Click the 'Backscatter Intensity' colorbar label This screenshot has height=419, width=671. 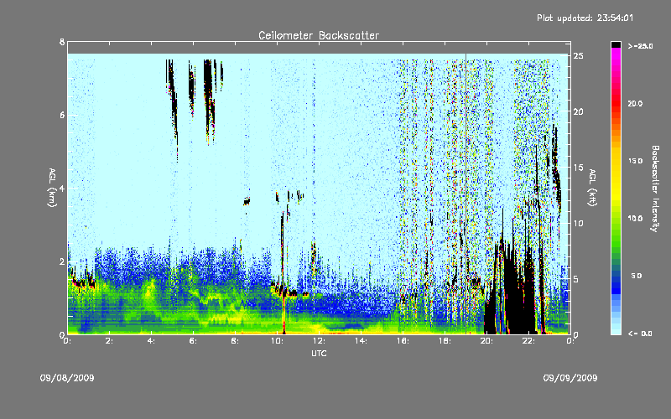point(655,189)
